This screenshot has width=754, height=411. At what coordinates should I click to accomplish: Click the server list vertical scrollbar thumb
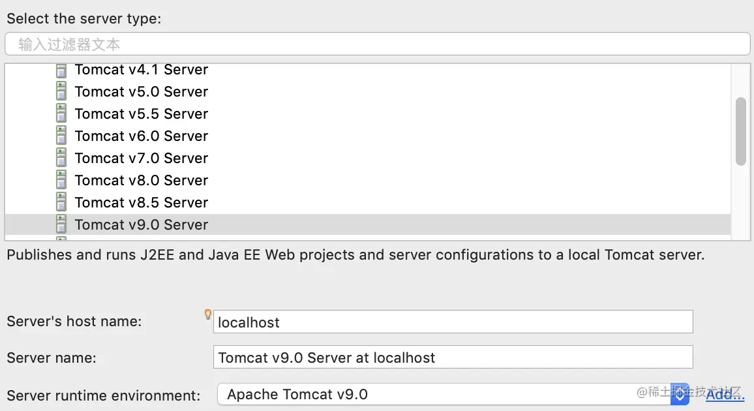click(x=740, y=130)
